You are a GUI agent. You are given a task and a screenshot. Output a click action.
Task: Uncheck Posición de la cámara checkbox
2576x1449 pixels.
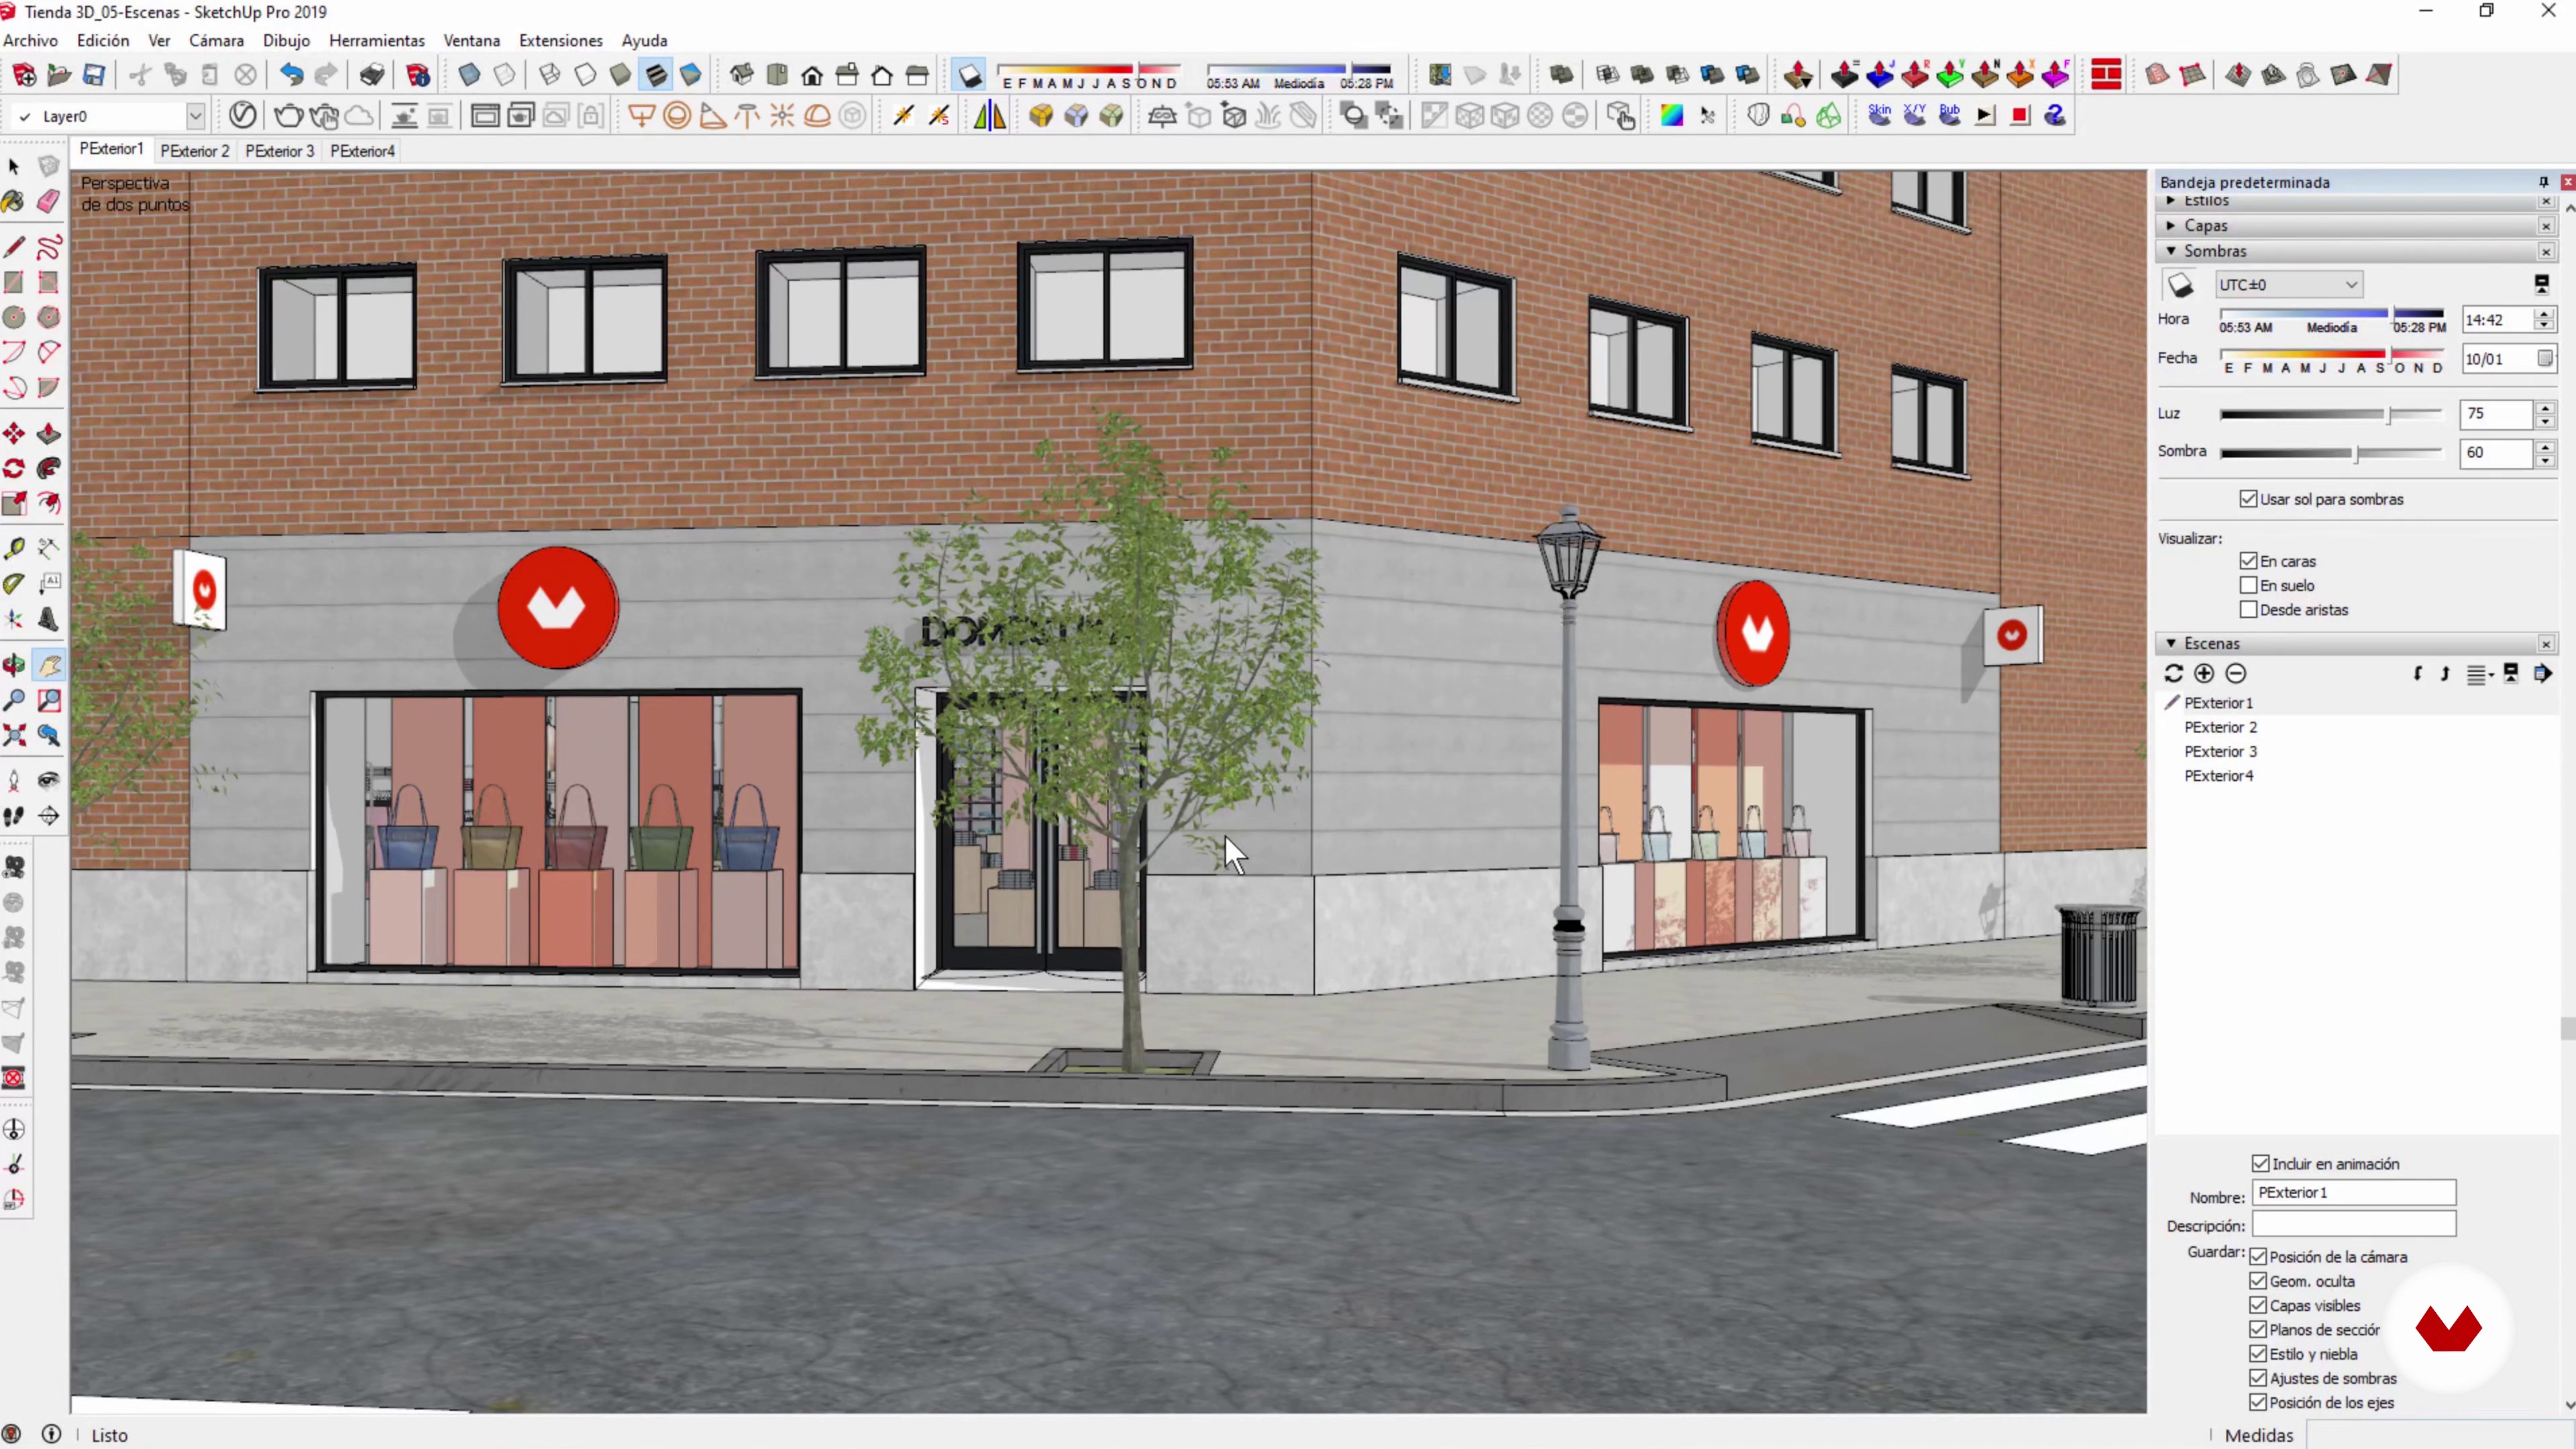(2258, 1257)
